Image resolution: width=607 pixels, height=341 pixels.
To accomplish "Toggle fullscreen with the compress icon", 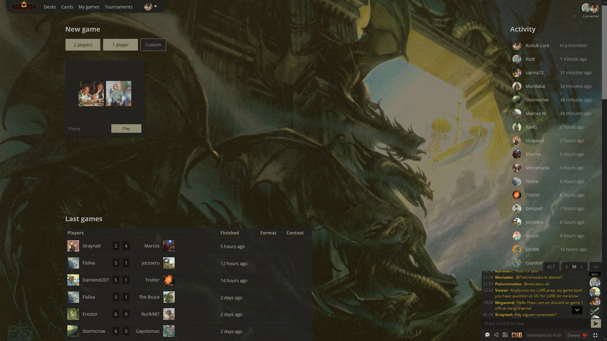I will click(595, 335).
